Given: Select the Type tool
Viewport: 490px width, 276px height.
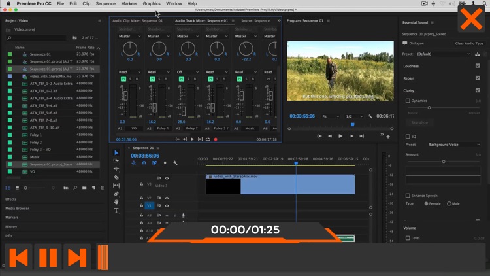Looking at the screenshot, I should [x=116, y=211].
